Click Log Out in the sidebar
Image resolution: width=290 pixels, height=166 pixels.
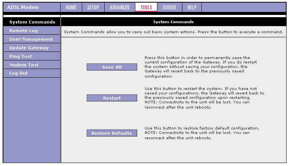(x=32, y=73)
